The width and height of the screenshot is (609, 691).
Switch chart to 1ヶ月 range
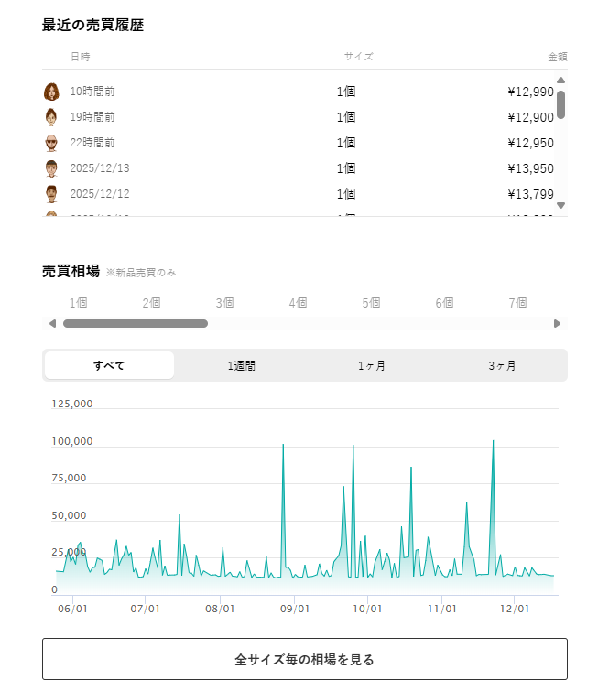[371, 365]
